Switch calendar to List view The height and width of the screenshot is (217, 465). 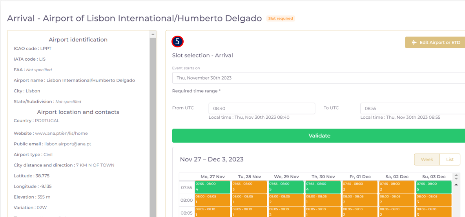click(x=450, y=159)
